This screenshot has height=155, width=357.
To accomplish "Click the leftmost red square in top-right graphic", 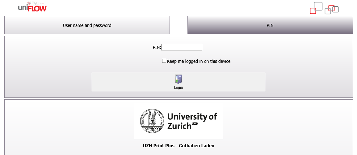I will point(313,11).
